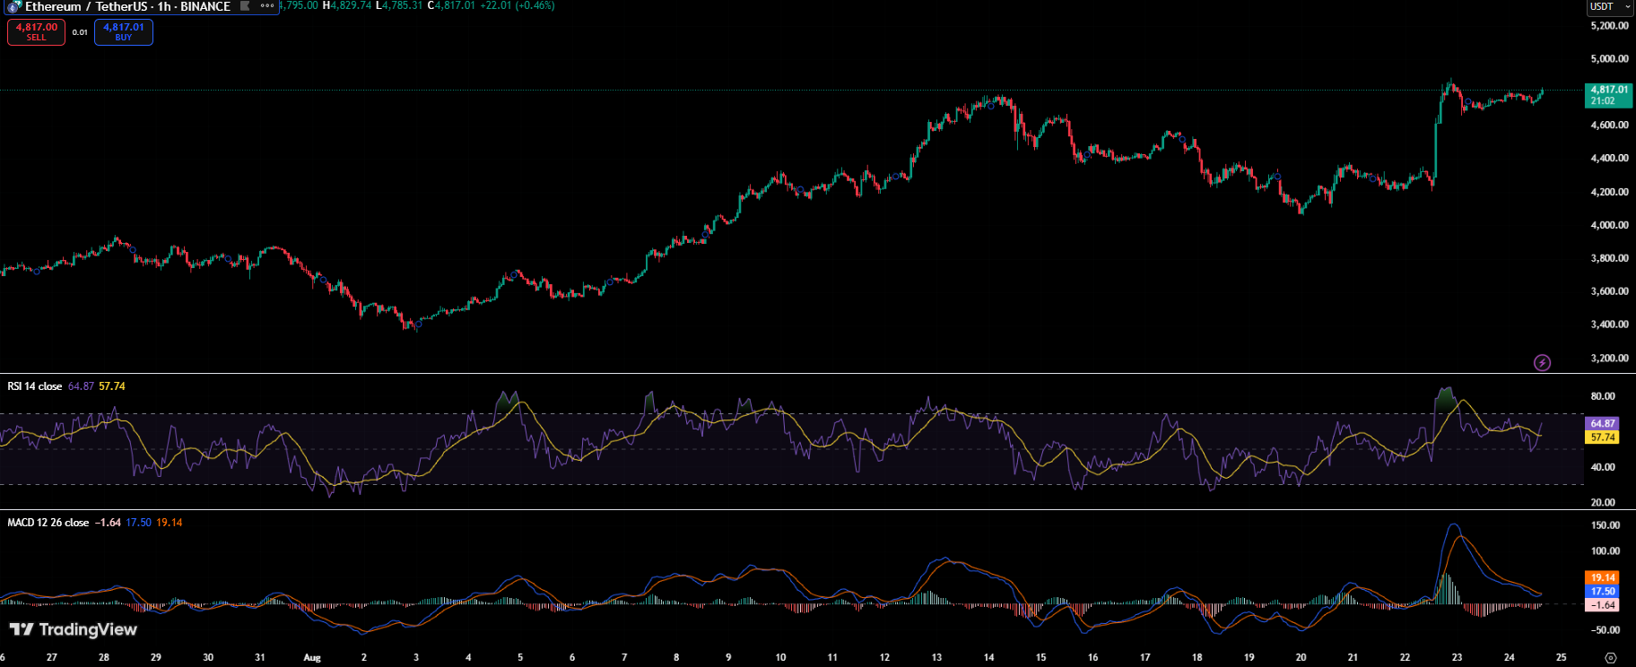Click the pink histogram label -1.64
1636x667 pixels.
[1602, 605]
